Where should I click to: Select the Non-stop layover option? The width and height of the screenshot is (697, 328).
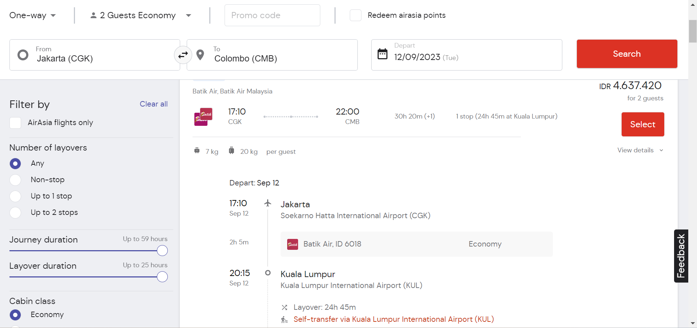[15, 180]
